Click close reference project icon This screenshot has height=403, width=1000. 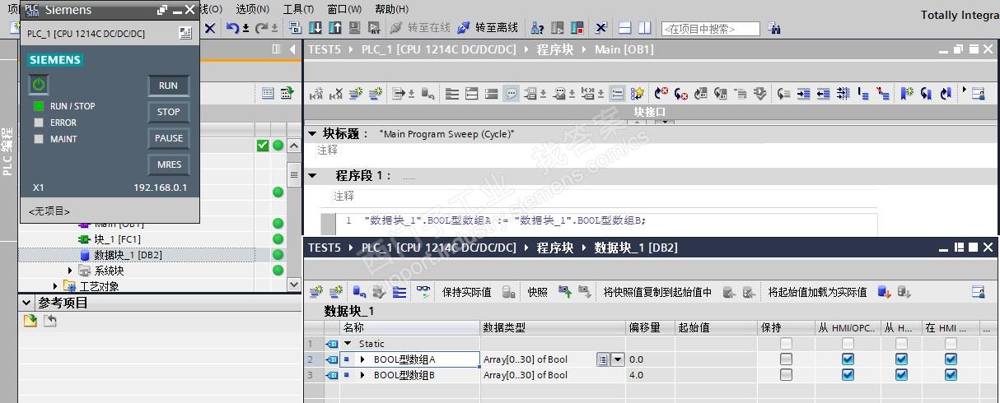coord(49,321)
